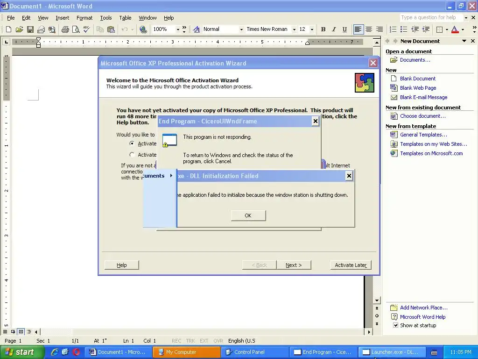Click the Paste clipboard icon

[x=111, y=29]
